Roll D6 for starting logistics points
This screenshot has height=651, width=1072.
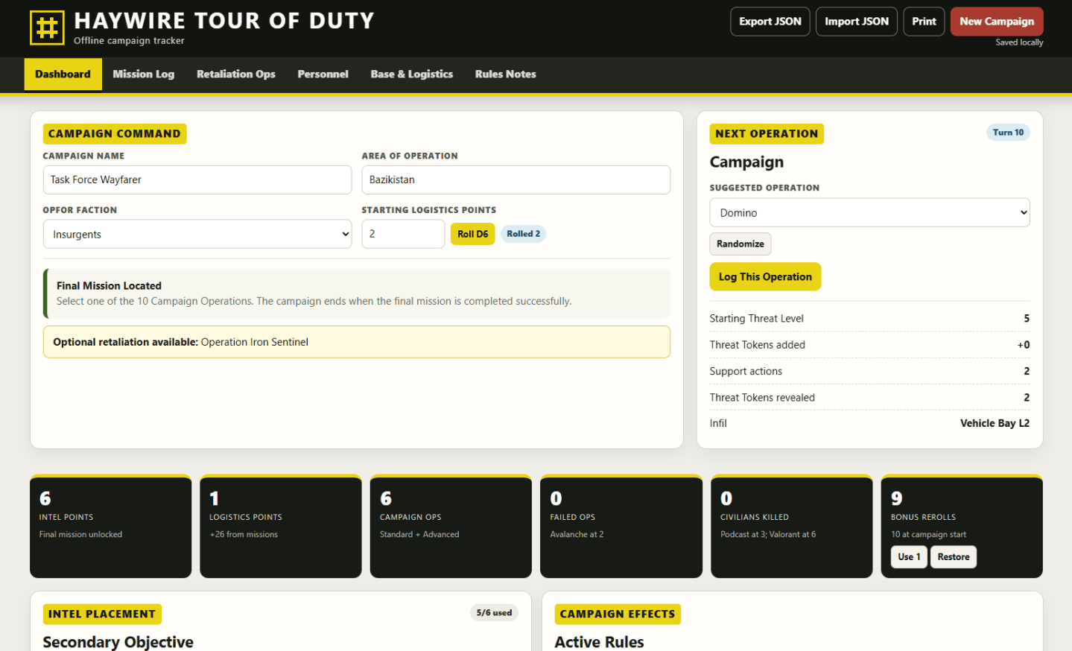coord(472,234)
